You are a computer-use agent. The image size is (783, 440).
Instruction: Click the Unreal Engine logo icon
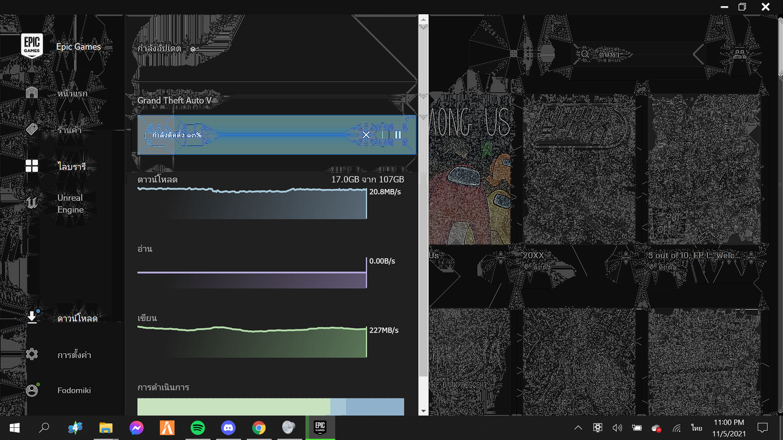32,203
